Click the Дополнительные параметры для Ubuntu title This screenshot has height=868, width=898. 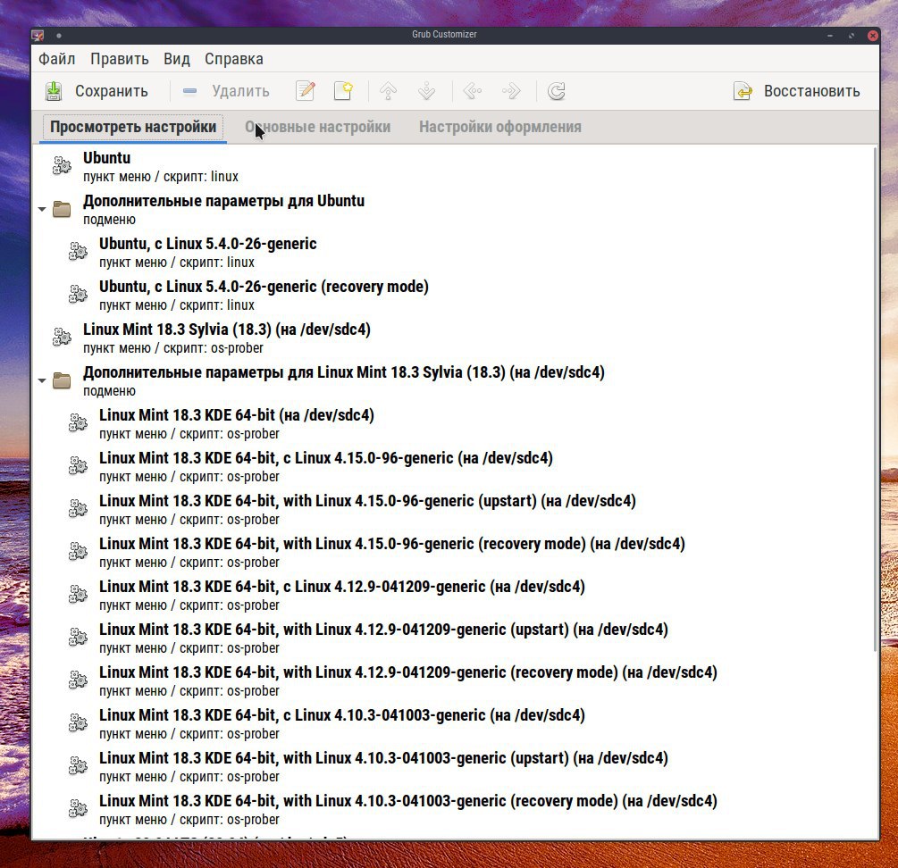point(224,201)
